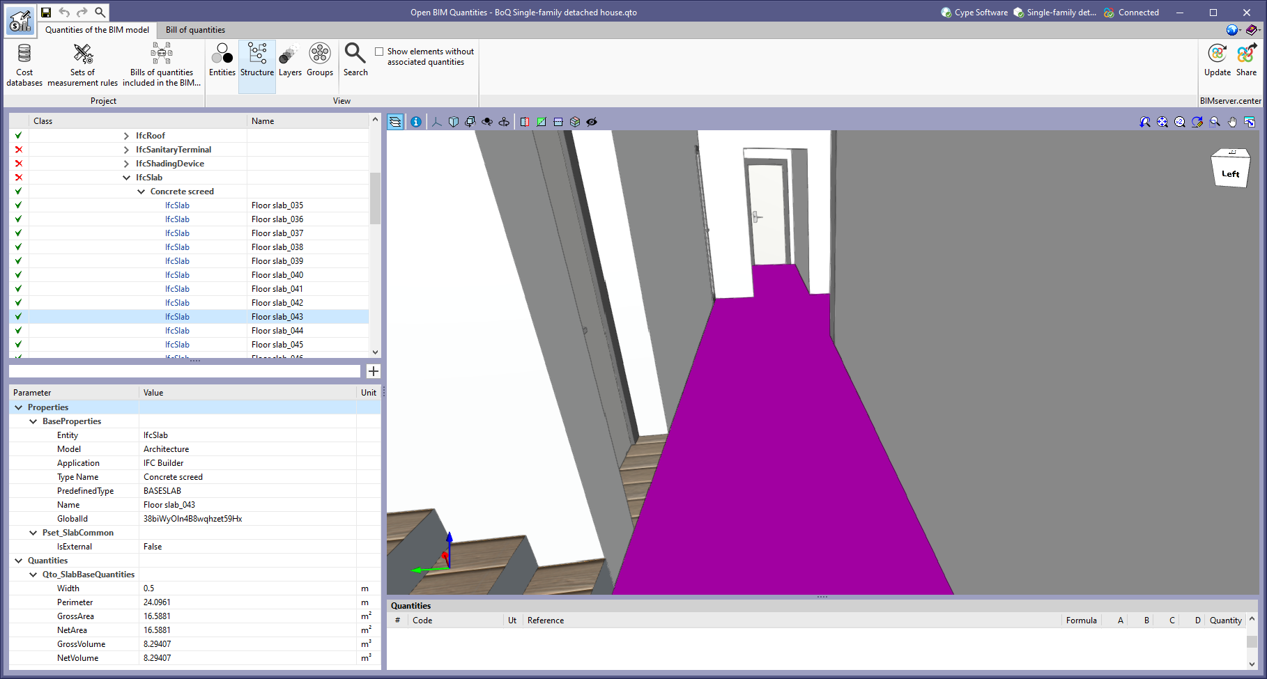Screen dimensions: 1267x679
Task: Collapse the IfcSlab tree node
Action: point(126,177)
